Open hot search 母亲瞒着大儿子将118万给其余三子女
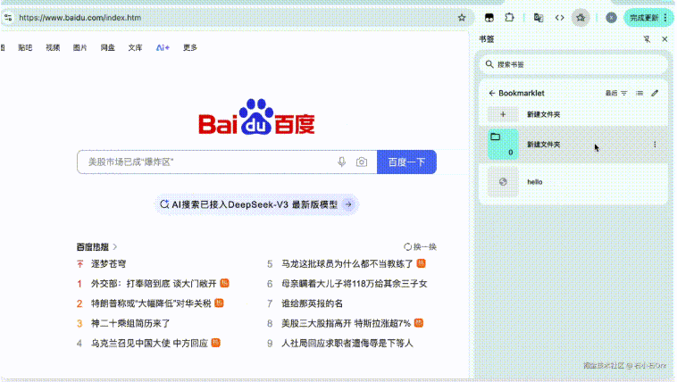677x382 pixels. pos(355,284)
